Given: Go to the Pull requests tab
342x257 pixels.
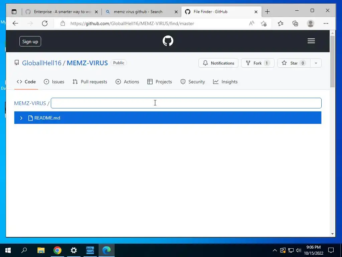Looking at the screenshot, I should coord(90,82).
